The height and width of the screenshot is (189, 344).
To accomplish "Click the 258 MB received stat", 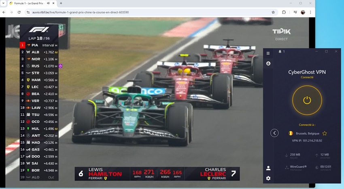I will [x=295, y=155].
